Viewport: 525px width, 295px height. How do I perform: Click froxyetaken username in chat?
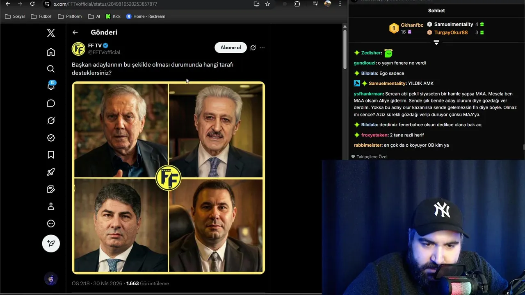tap(374, 135)
